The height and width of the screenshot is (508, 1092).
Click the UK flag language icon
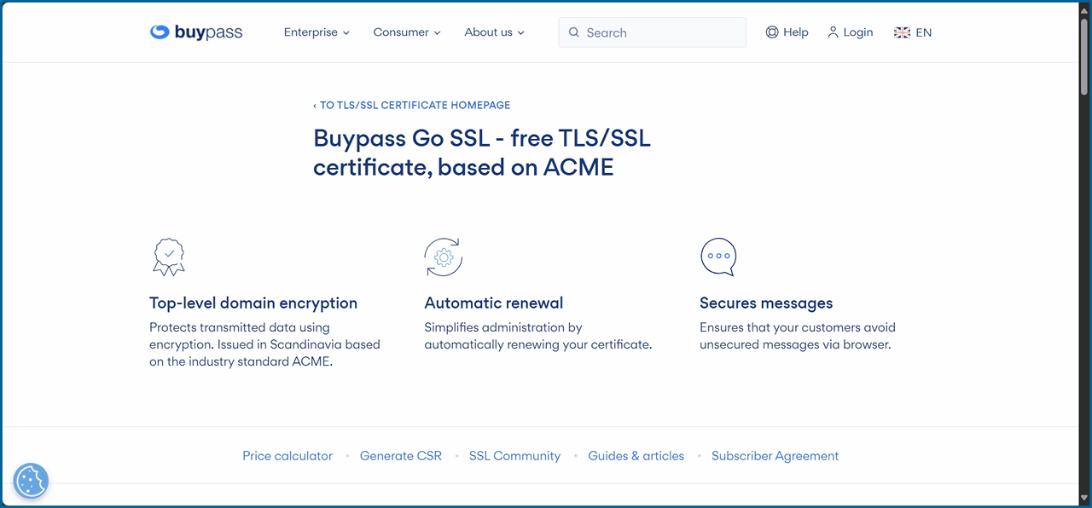(902, 32)
